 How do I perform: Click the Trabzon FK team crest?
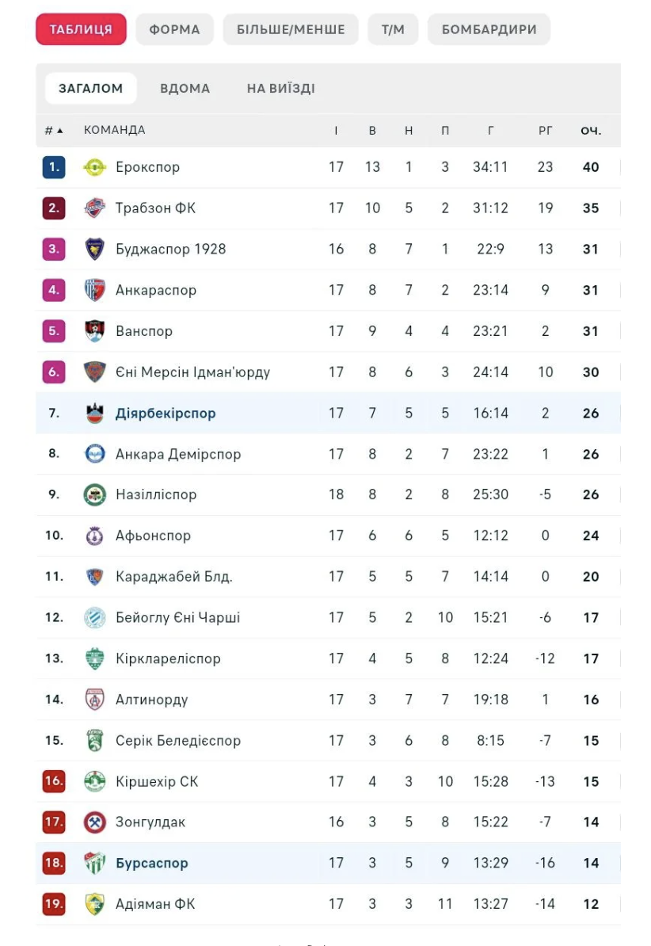95,208
